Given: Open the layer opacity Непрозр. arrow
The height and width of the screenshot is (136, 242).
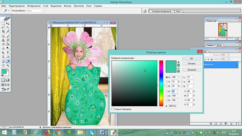Looking at the screenshot, I should pos(228,55).
